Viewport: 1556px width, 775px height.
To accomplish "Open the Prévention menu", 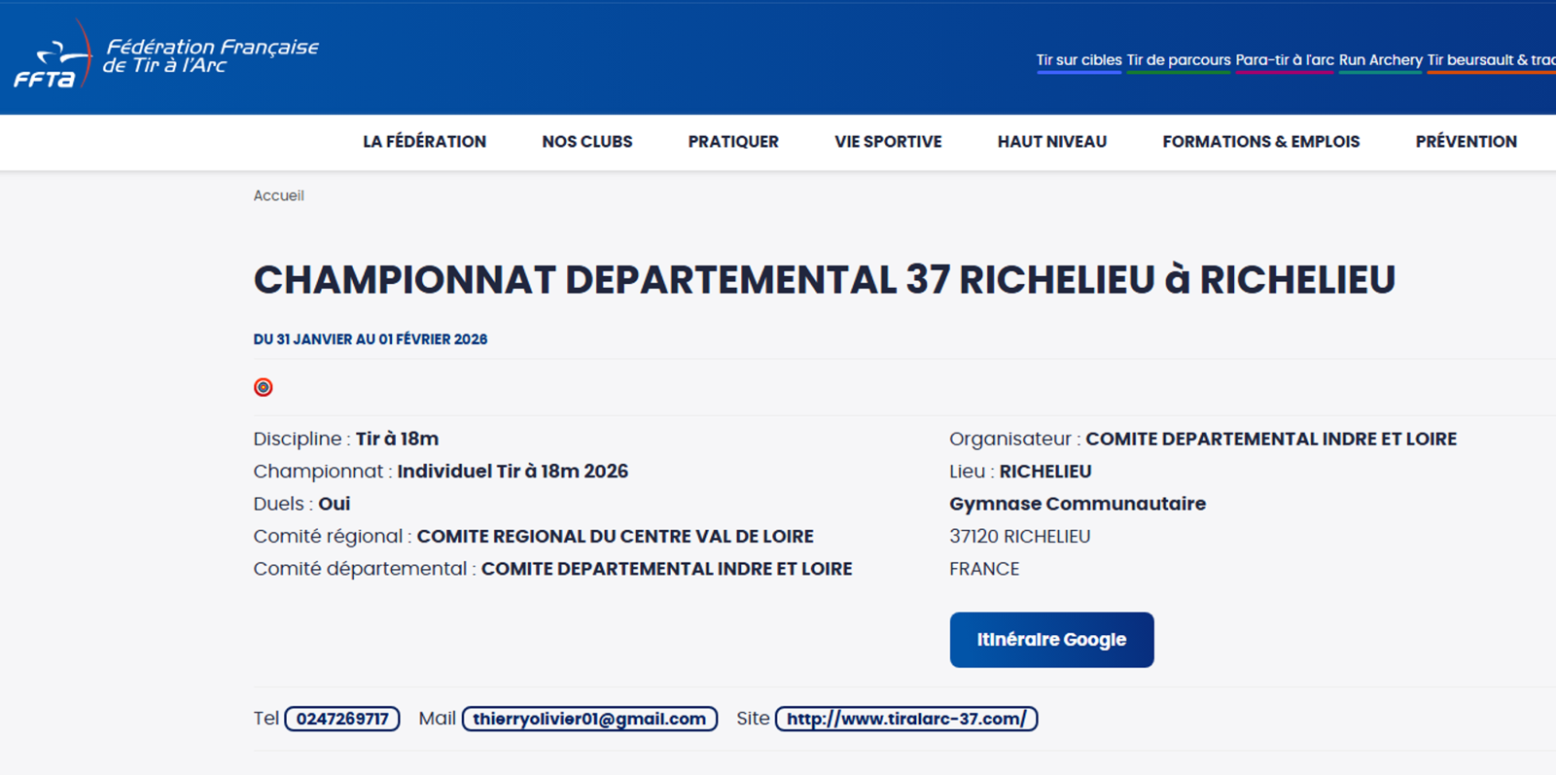I will [1466, 142].
